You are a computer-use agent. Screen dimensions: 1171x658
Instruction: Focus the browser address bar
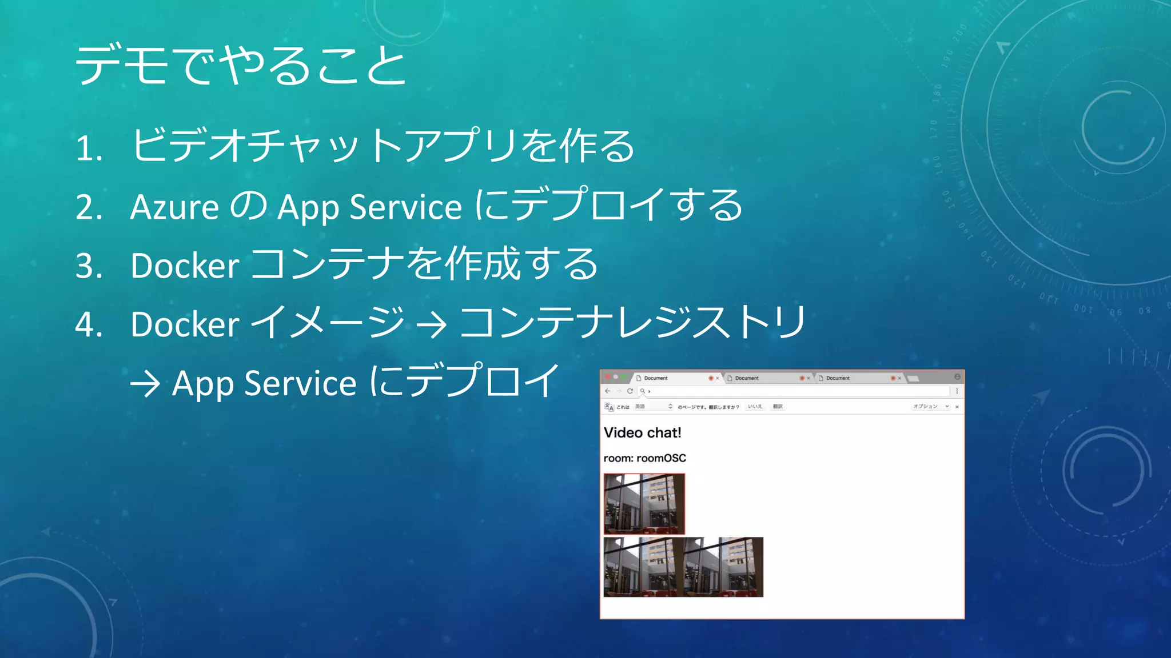794,391
